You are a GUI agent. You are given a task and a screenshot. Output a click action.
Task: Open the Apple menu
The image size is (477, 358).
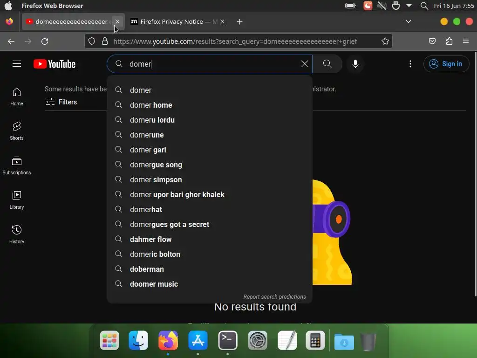point(8,6)
